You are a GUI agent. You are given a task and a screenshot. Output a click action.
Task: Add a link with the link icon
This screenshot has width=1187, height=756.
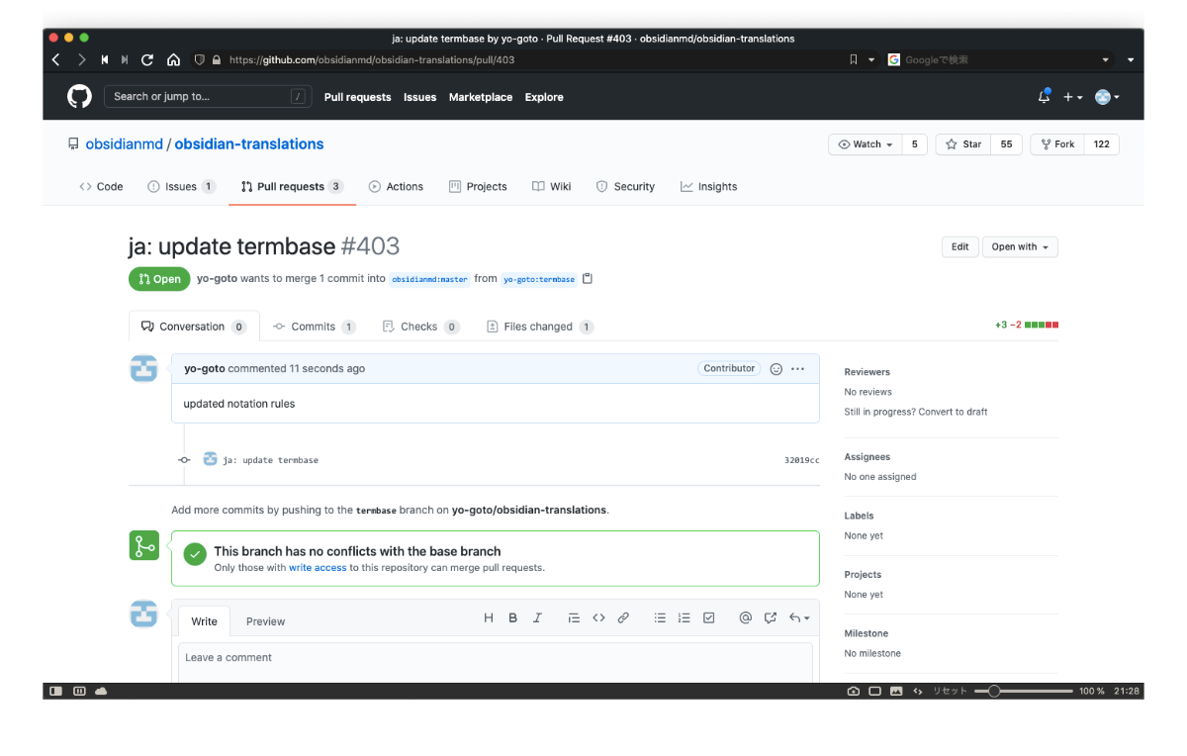point(623,617)
